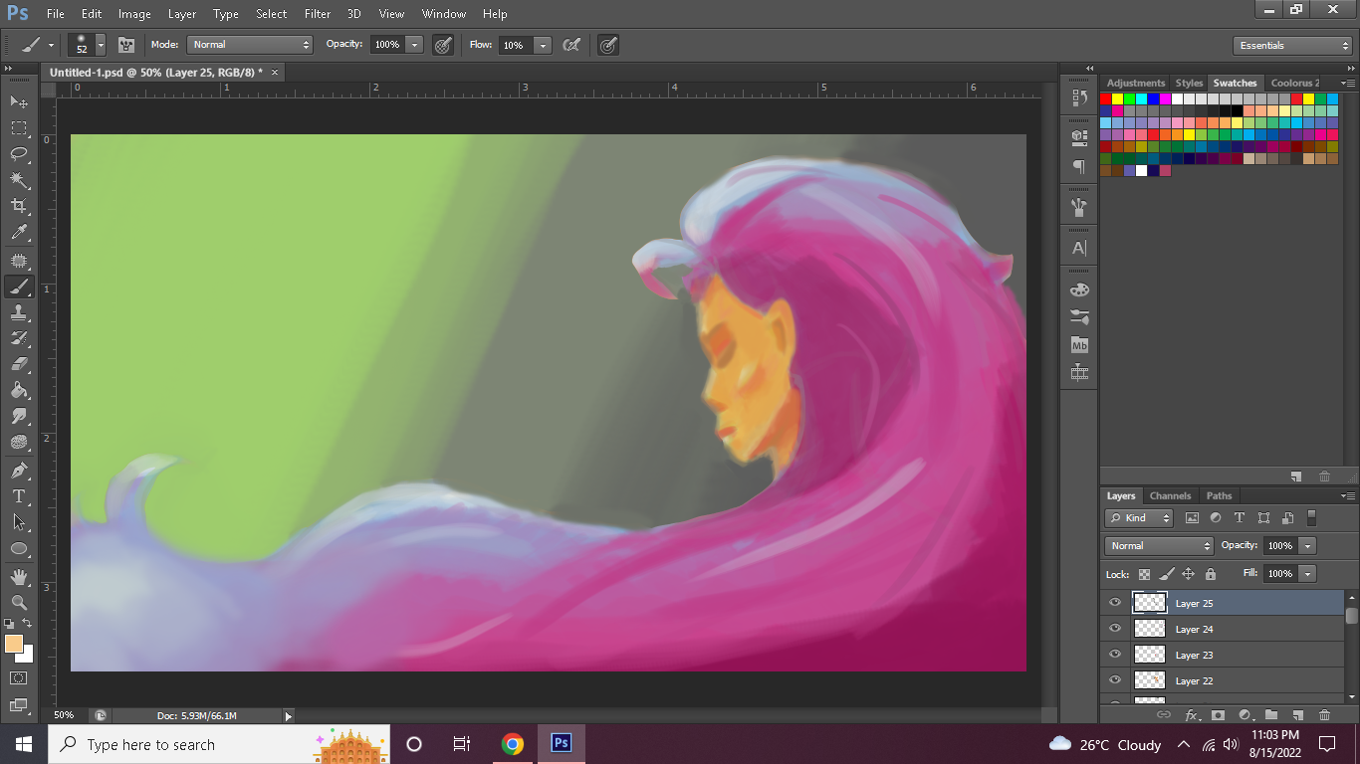Pick the pure red swatch

(x=1106, y=98)
